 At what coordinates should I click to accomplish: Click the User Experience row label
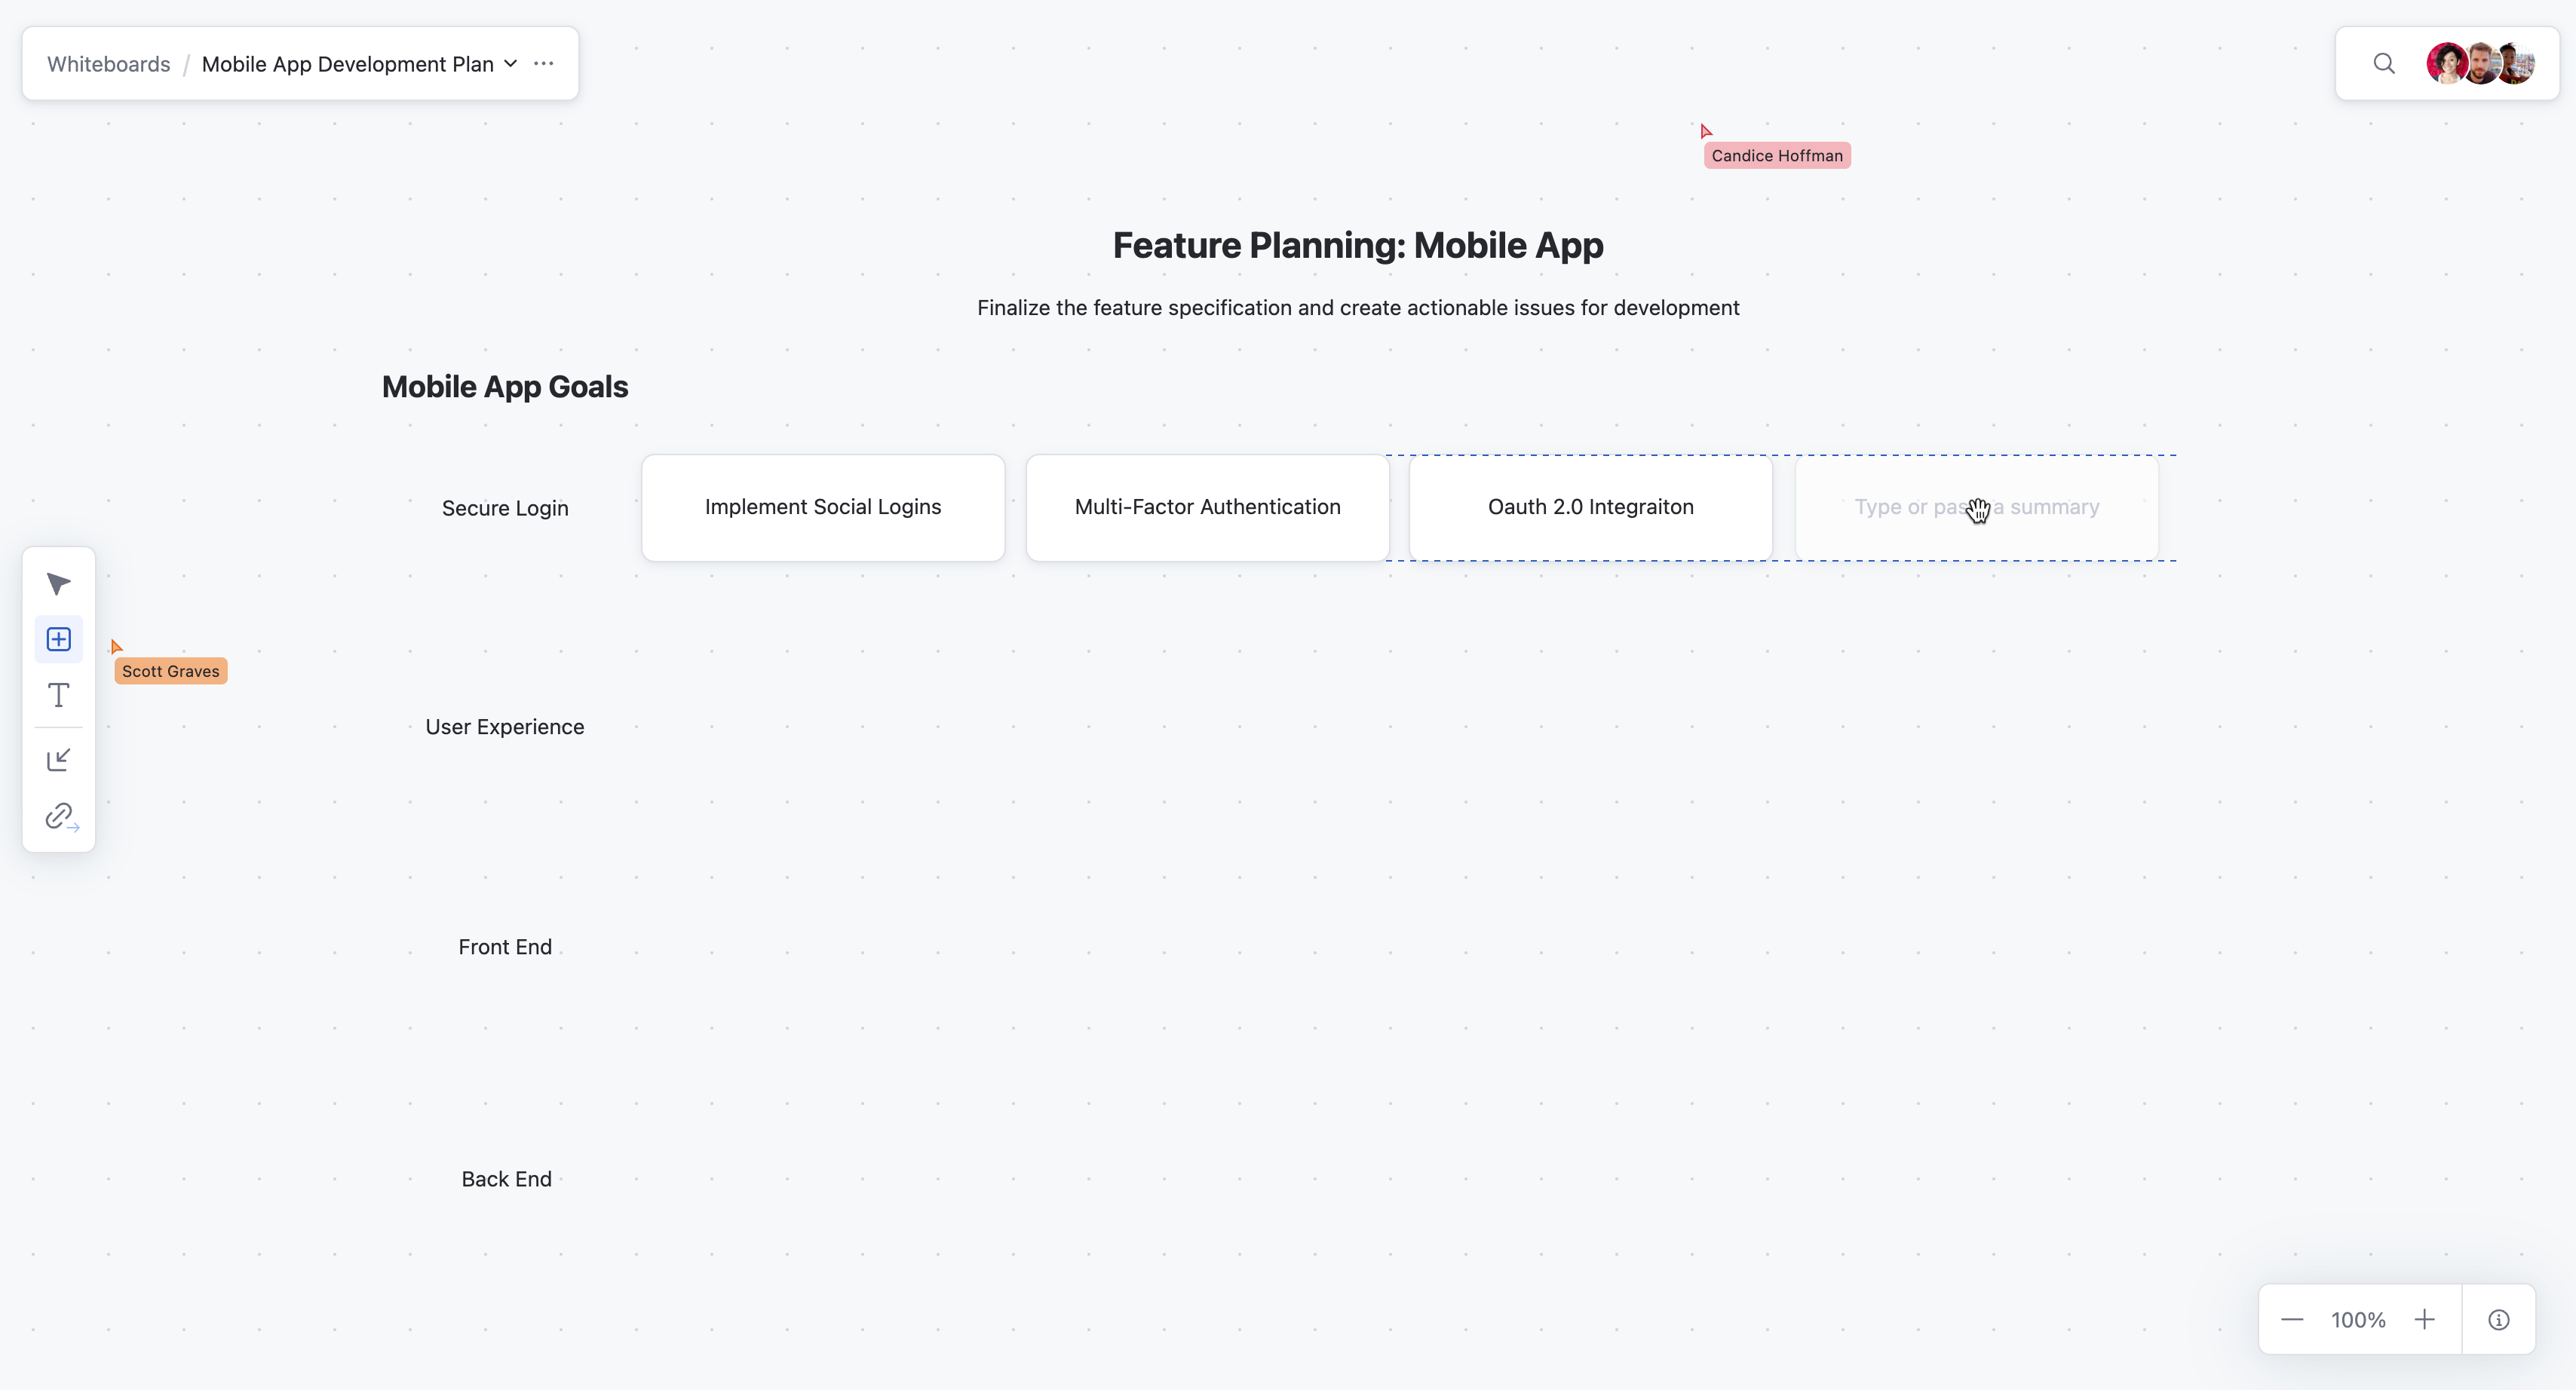505,727
